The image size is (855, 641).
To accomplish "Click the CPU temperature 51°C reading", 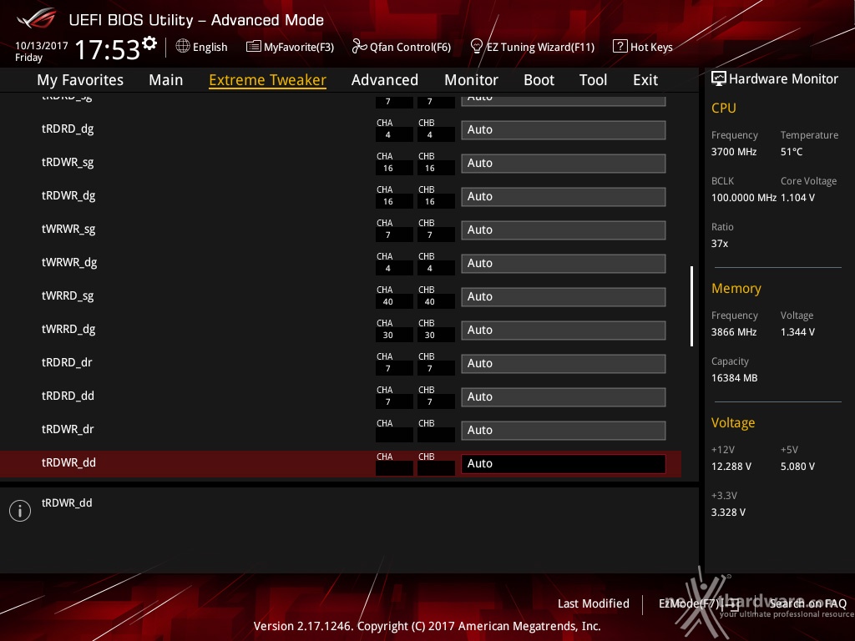I will click(792, 152).
